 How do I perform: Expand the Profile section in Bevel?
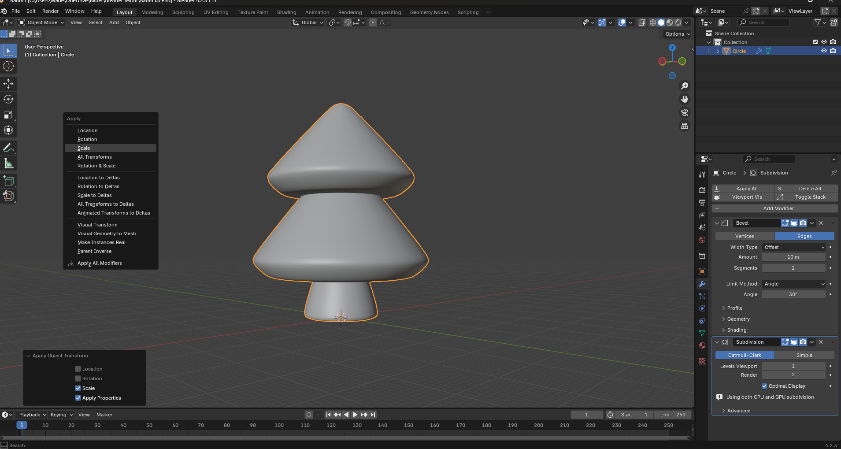click(x=734, y=308)
